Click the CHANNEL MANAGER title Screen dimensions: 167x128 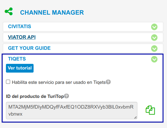[x=52, y=12]
